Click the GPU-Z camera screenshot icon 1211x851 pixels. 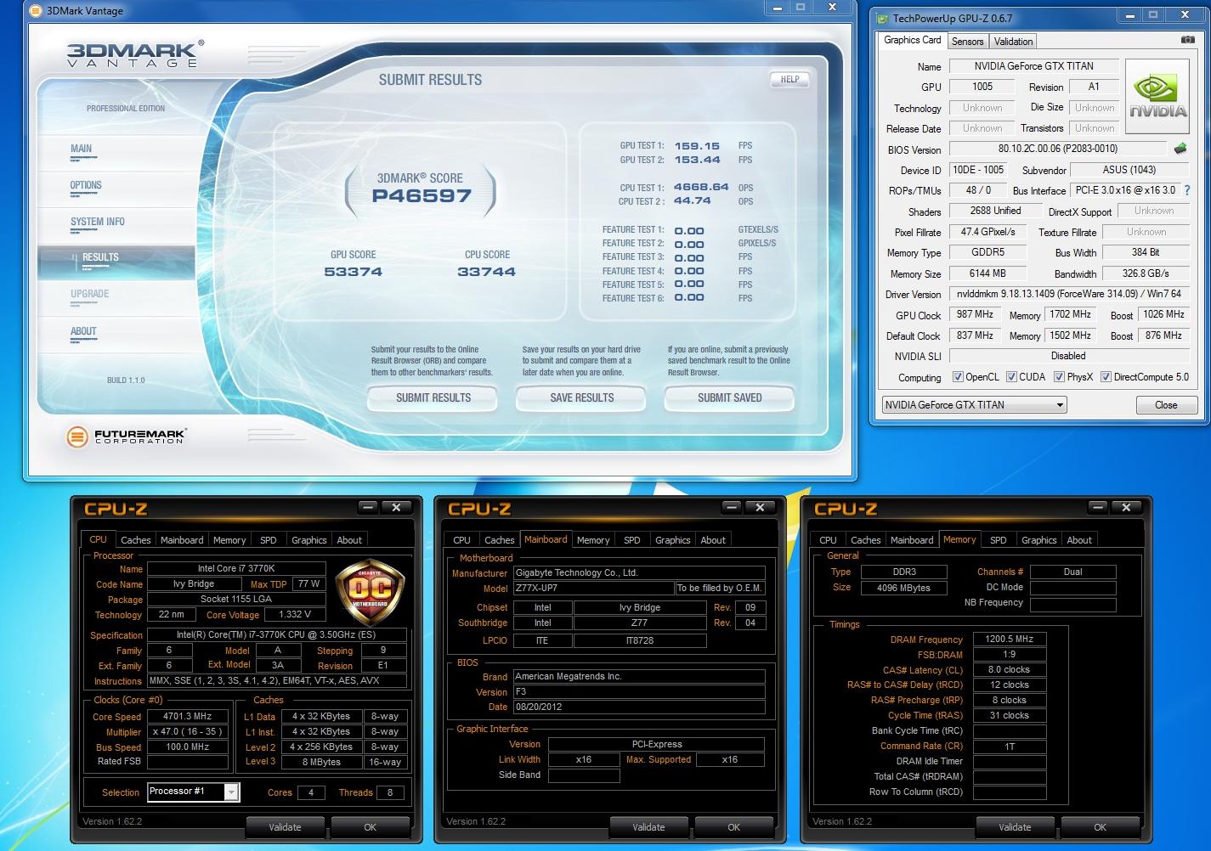[x=1187, y=40]
